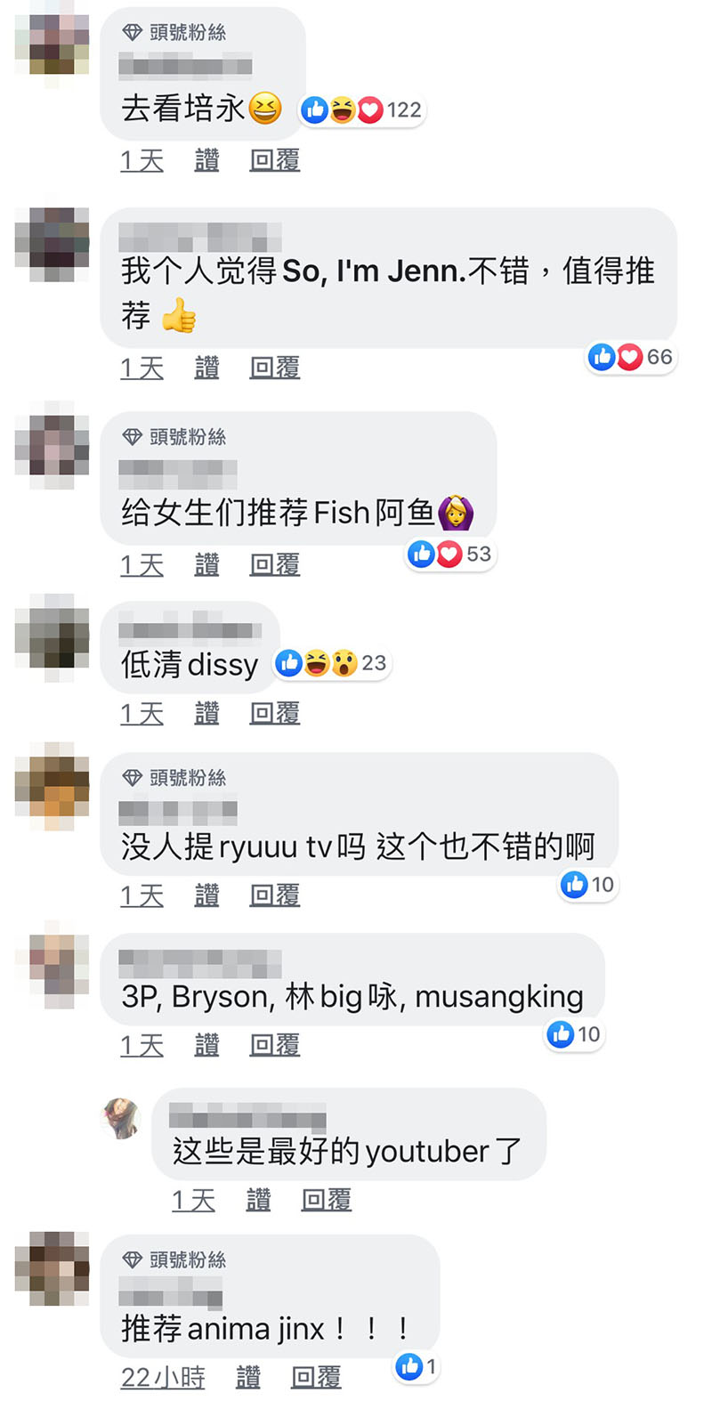The width and height of the screenshot is (712, 1409).
Task: Open the 23 reactions on 低清 dissy comment
Action: point(331,663)
